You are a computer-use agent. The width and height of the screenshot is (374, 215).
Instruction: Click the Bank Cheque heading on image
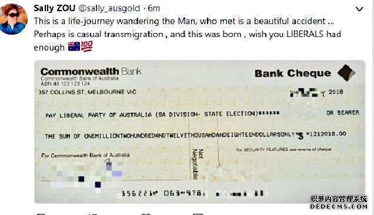(293, 73)
